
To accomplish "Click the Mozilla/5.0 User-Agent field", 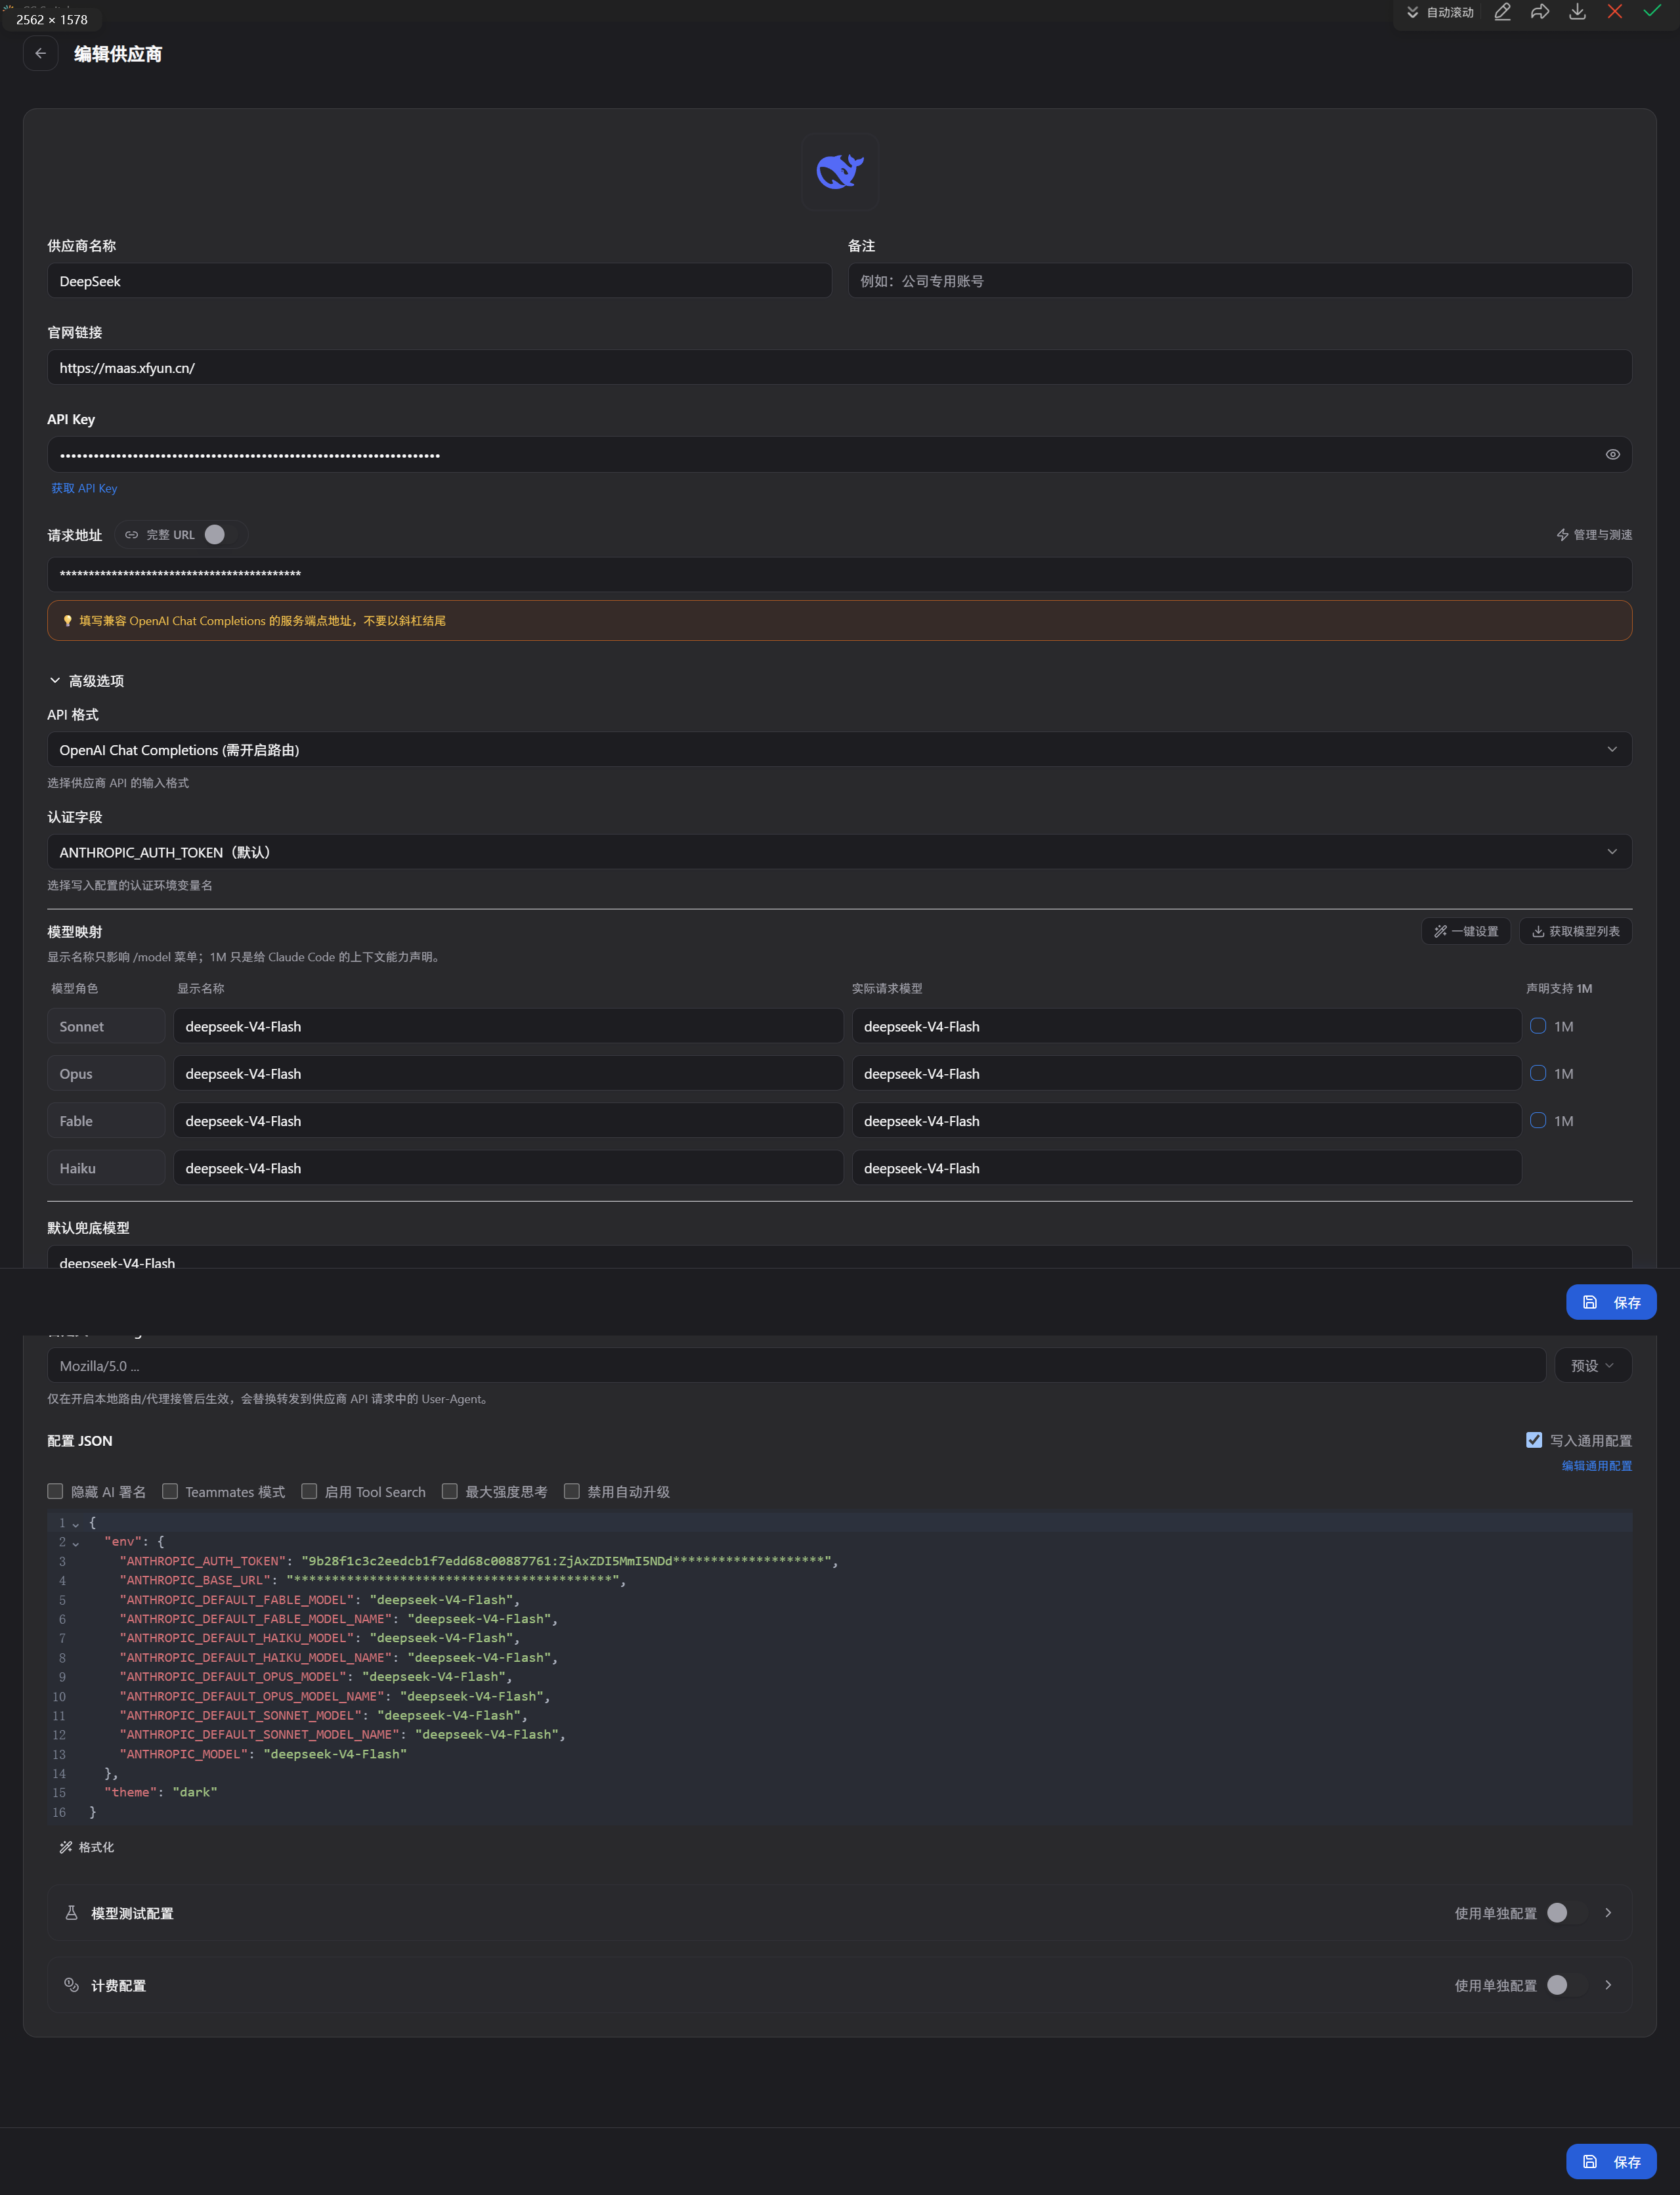I will [x=797, y=1366].
